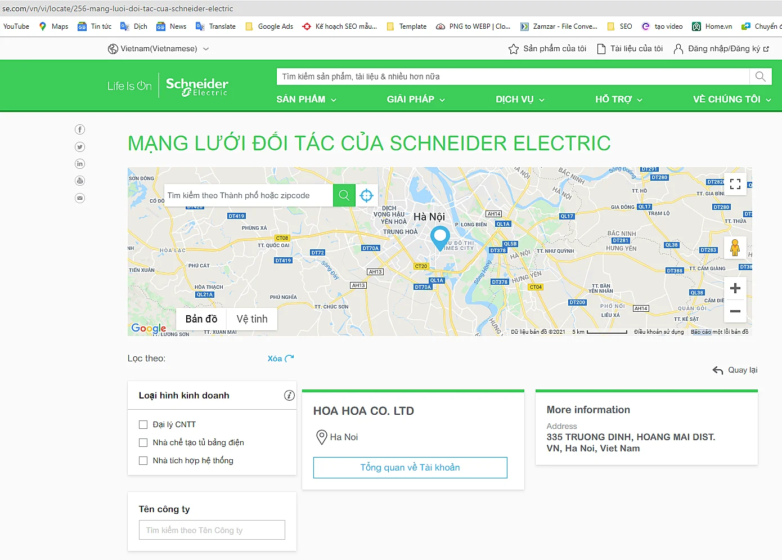Expand the HỖ TRỢ menu
The width and height of the screenshot is (782, 560).
point(619,100)
